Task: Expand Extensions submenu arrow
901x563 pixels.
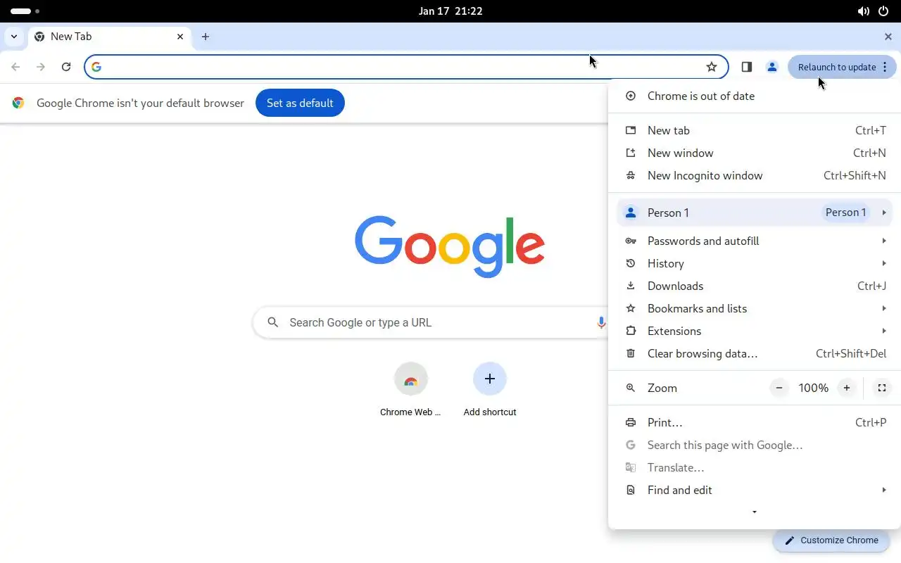Action: (x=884, y=331)
